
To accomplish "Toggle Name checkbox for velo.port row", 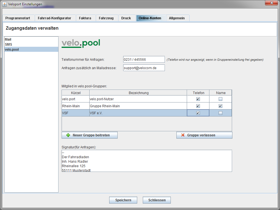I will pos(221,99).
